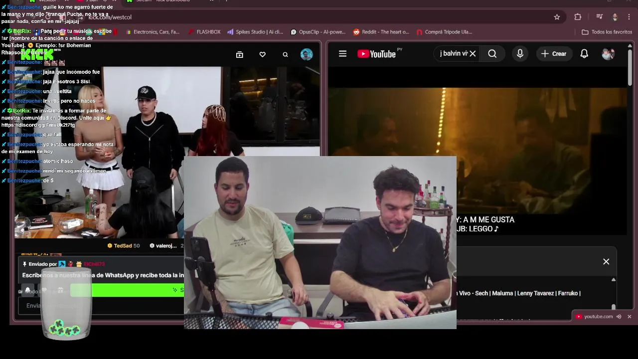
Task: Open the browser profile avatar
Action: 615,17
